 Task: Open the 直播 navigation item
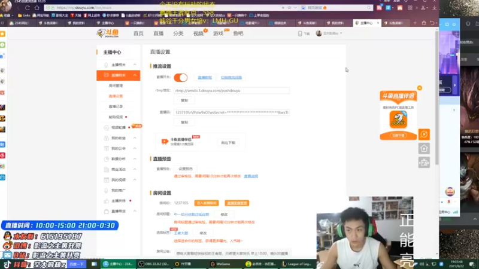(x=158, y=33)
